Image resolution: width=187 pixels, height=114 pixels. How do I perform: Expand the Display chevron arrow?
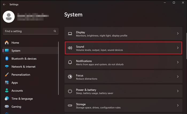coord(178,33)
